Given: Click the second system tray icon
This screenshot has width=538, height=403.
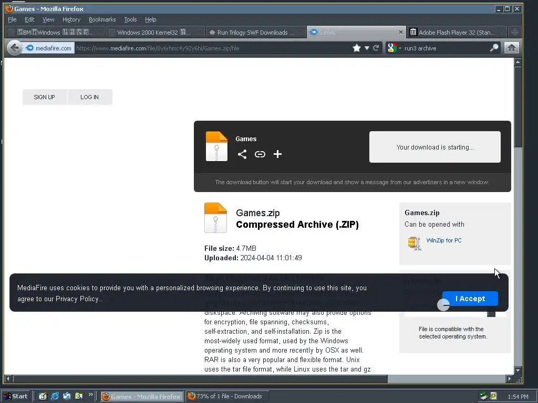Looking at the screenshot, I should pos(493,396).
